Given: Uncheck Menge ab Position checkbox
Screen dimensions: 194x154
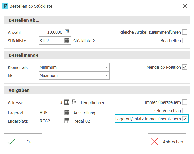Looking at the screenshot, I should [185, 67].
